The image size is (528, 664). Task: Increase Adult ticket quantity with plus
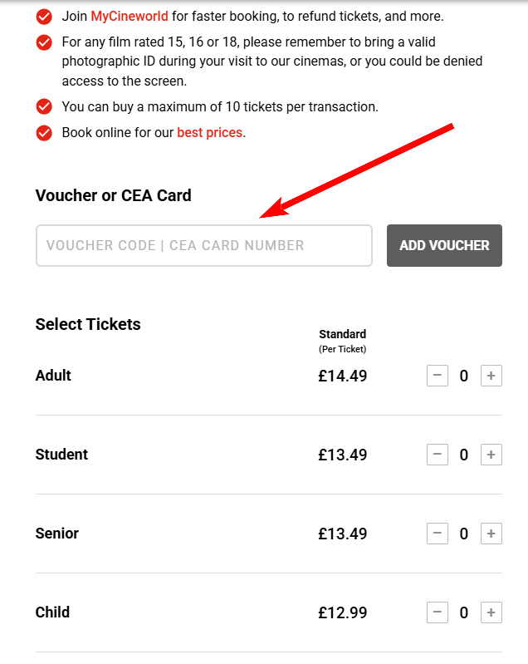491,376
